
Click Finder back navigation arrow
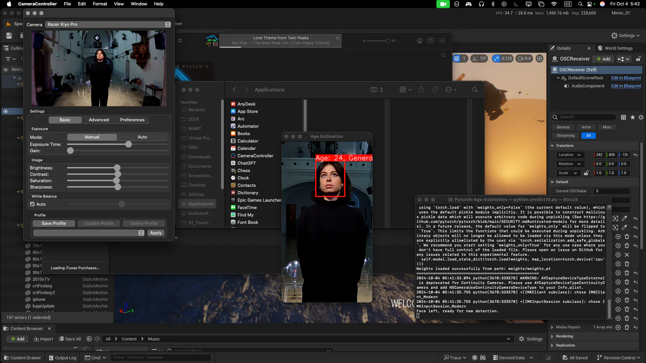coord(234,90)
